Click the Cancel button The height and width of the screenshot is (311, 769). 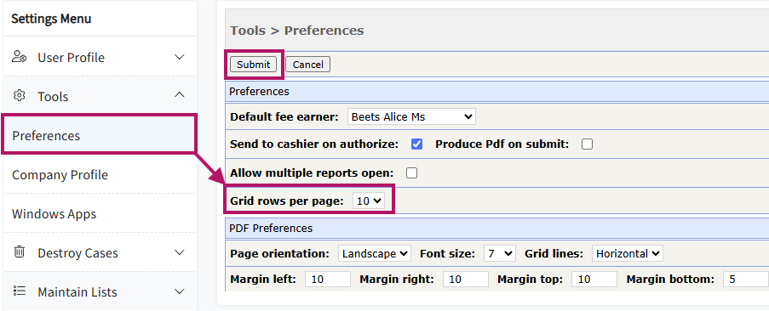(308, 65)
